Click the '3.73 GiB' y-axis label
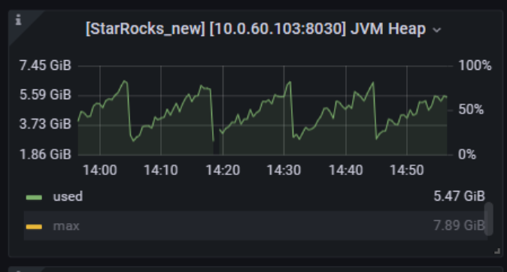 click(45, 124)
